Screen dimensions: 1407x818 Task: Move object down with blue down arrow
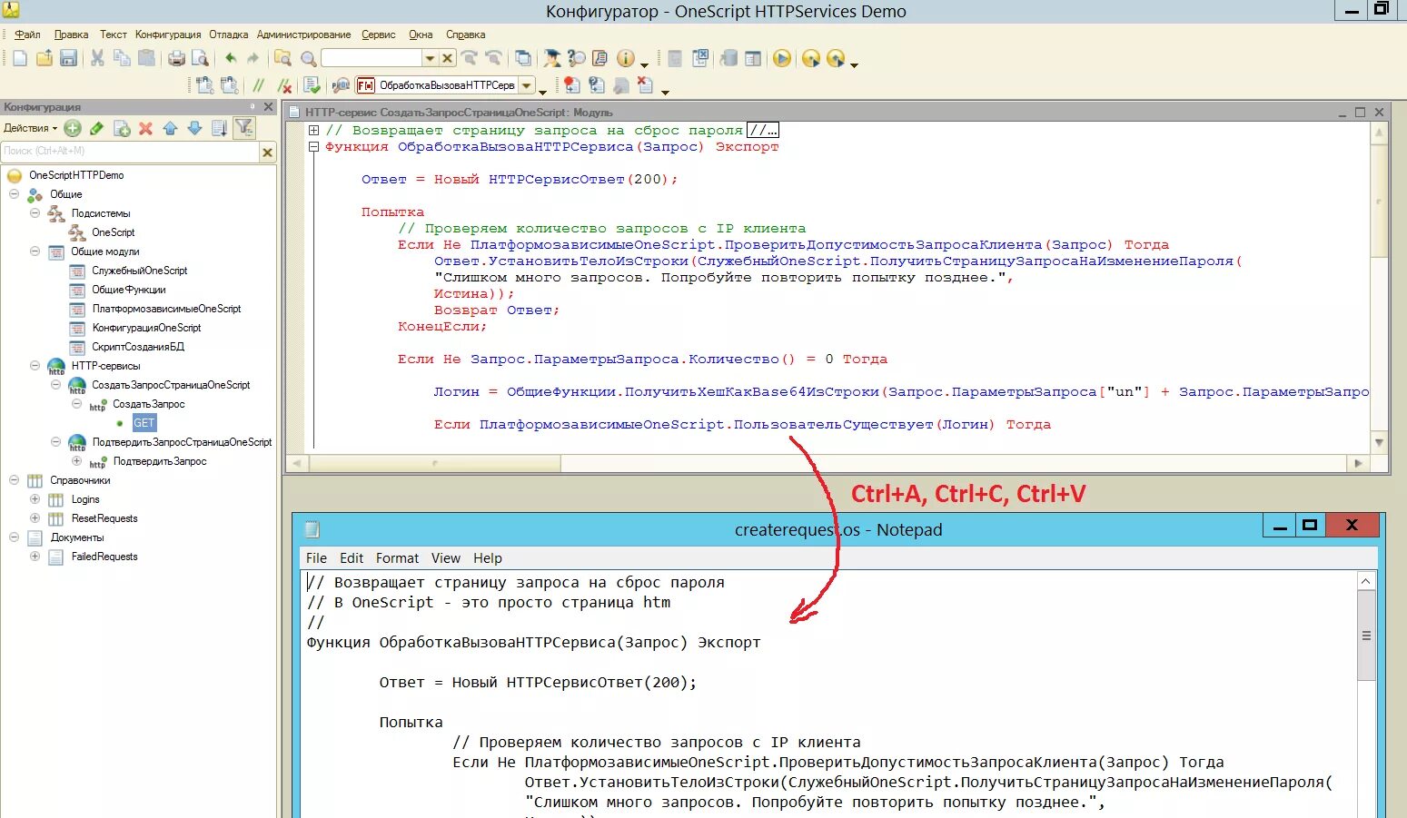(x=194, y=128)
